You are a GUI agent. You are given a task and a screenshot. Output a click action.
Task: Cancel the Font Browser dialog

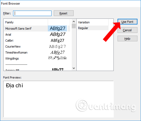coord(127,30)
